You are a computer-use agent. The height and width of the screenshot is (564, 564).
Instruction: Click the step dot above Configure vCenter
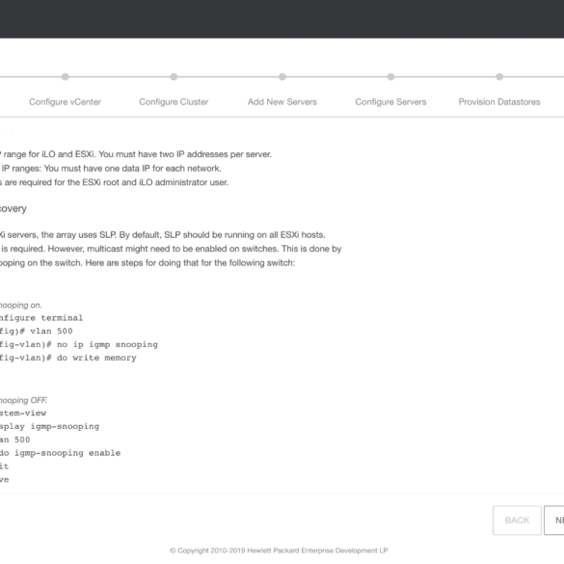point(66,76)
